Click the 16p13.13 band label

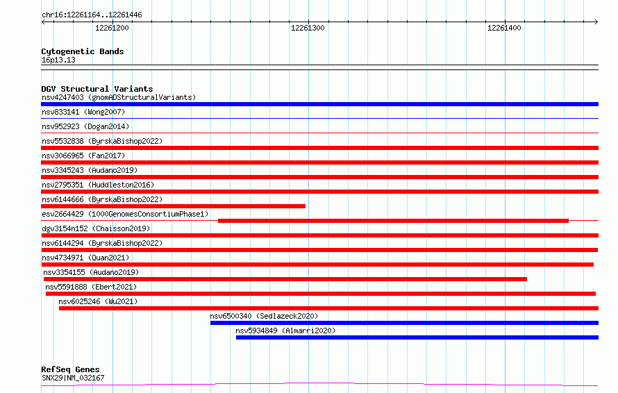point(58,60)
